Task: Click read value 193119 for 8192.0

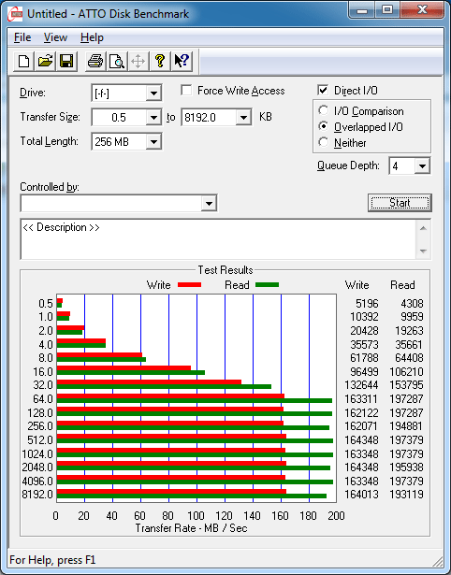Action: (x=407, y=495)
